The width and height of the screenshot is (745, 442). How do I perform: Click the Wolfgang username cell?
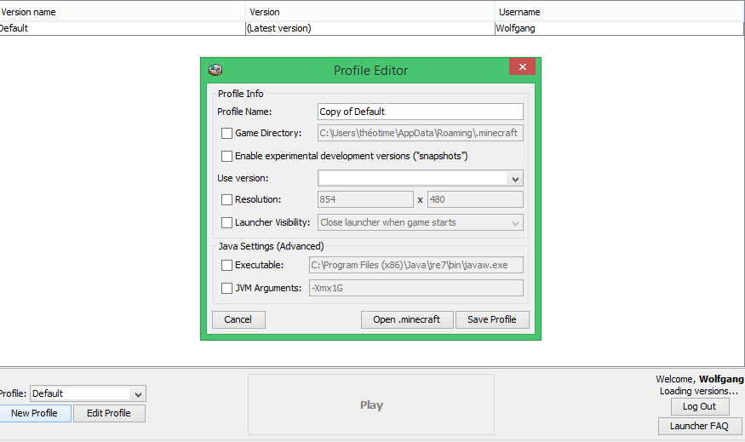pos(620,28)
